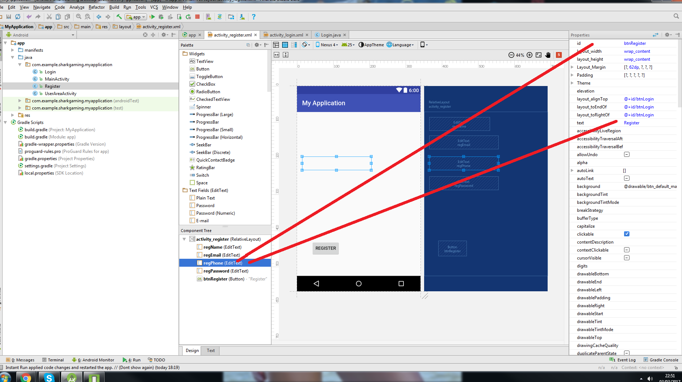Viewport: 682px width, 382px height.
Task: Toggle the duplicateParentState checkbox
Action: click(627, 353)
